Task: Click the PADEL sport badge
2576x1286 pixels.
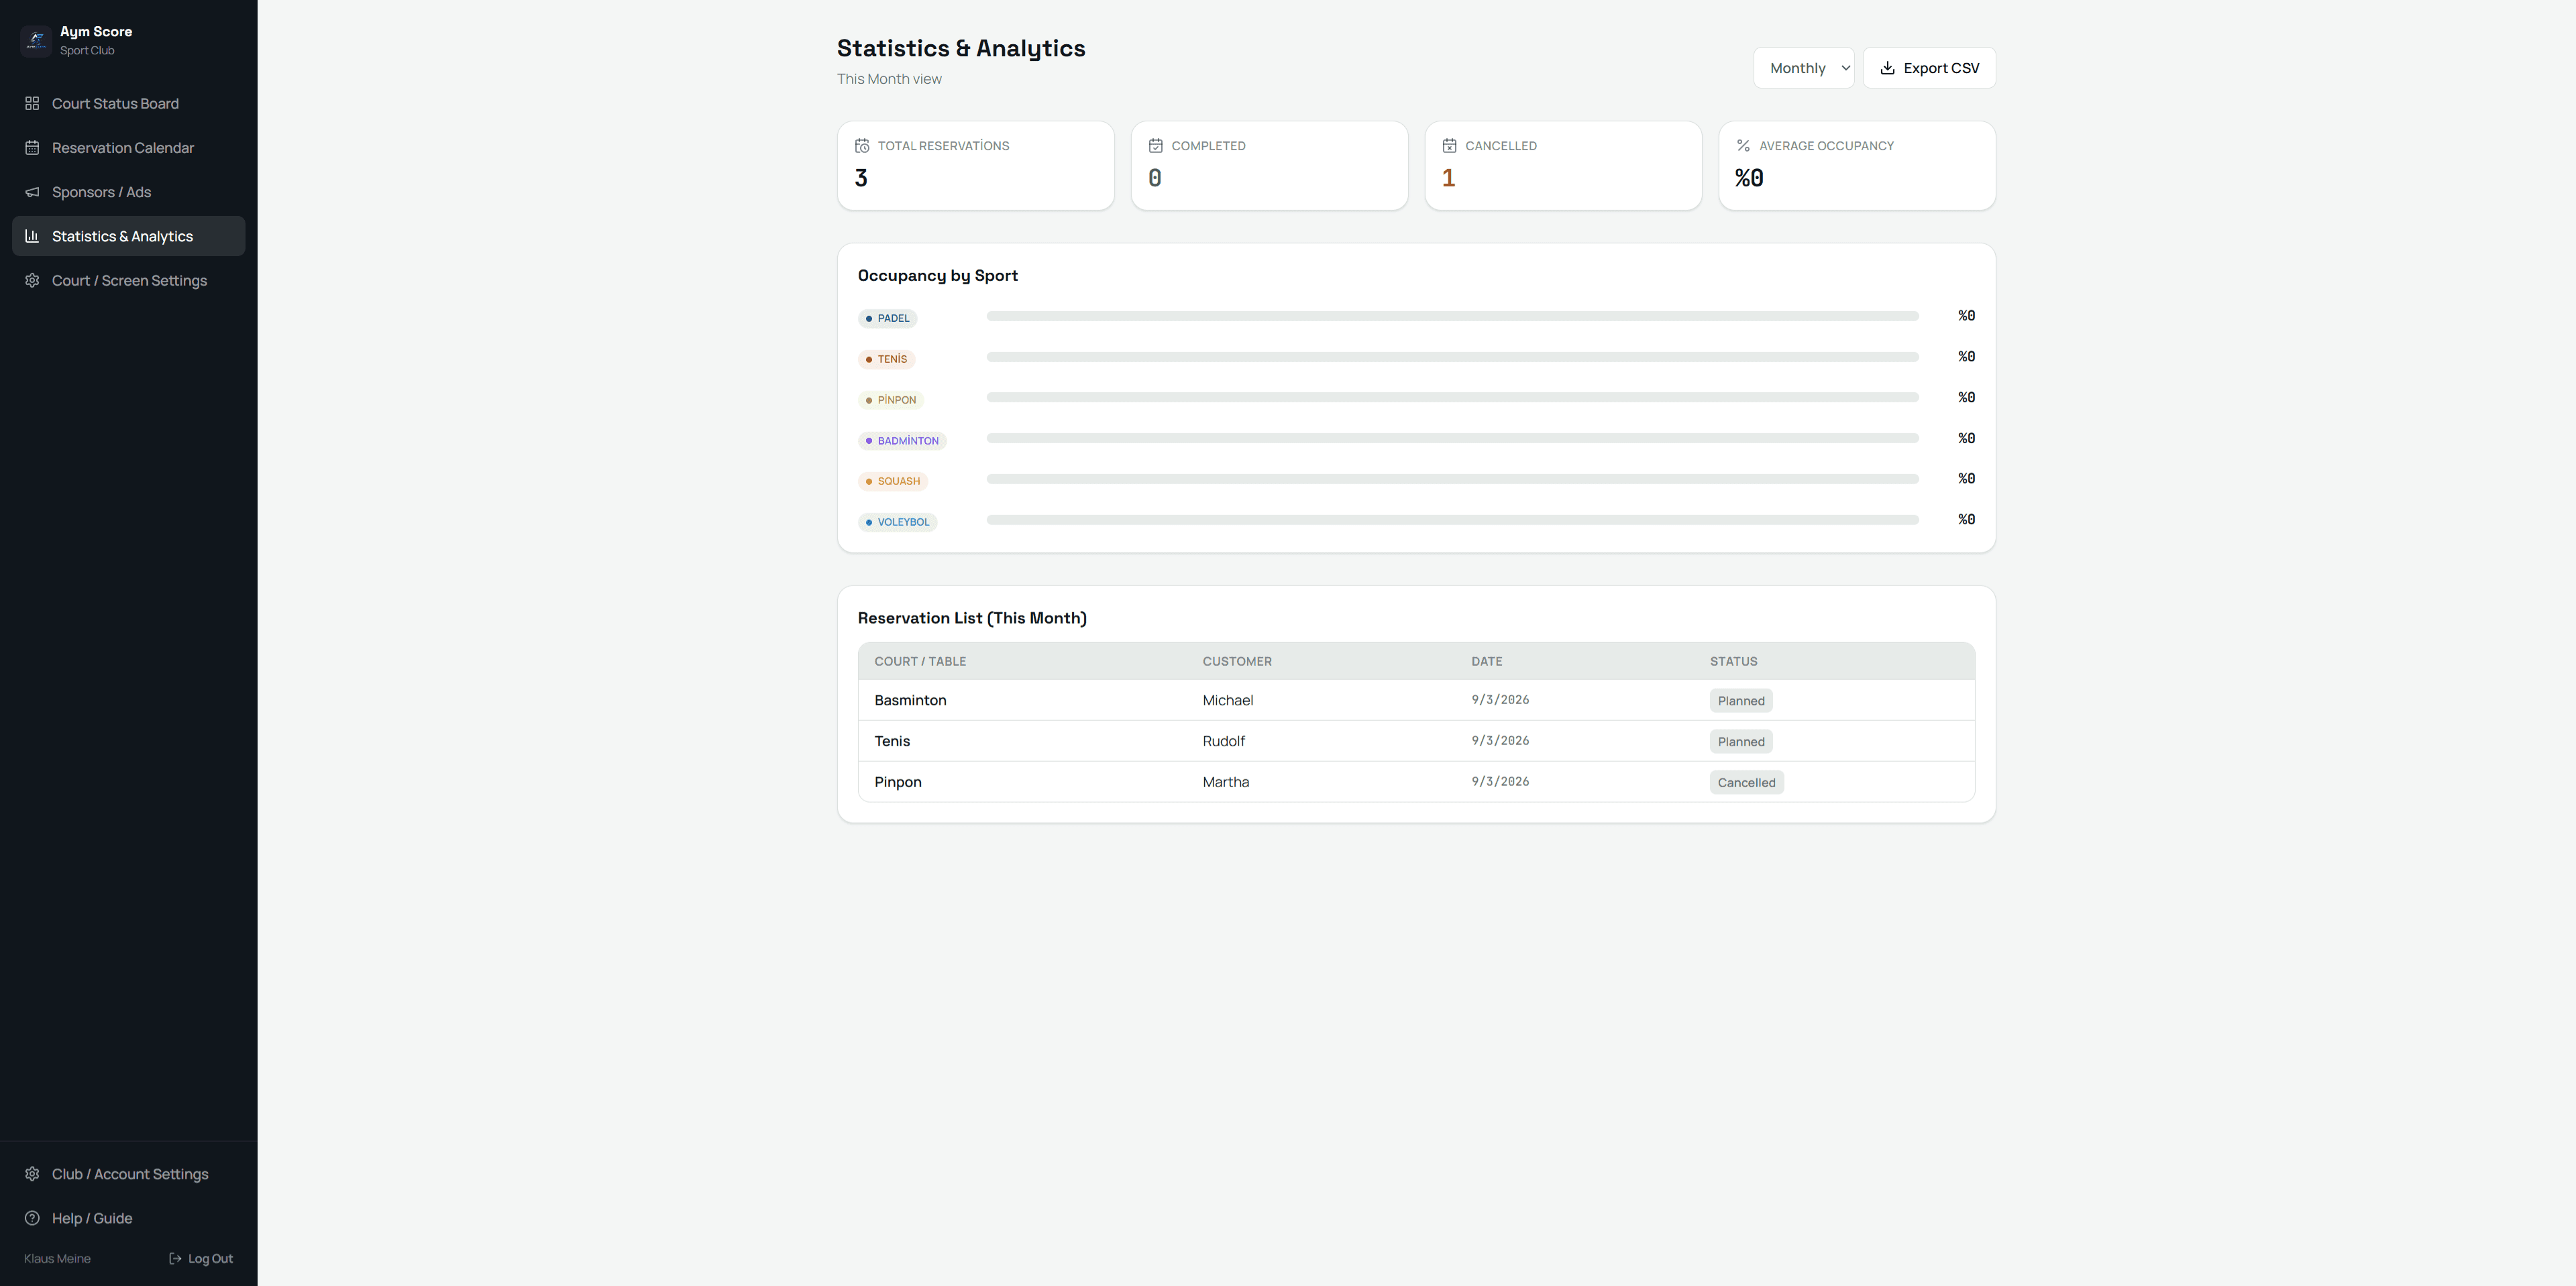Action: (x=887, y=318)
